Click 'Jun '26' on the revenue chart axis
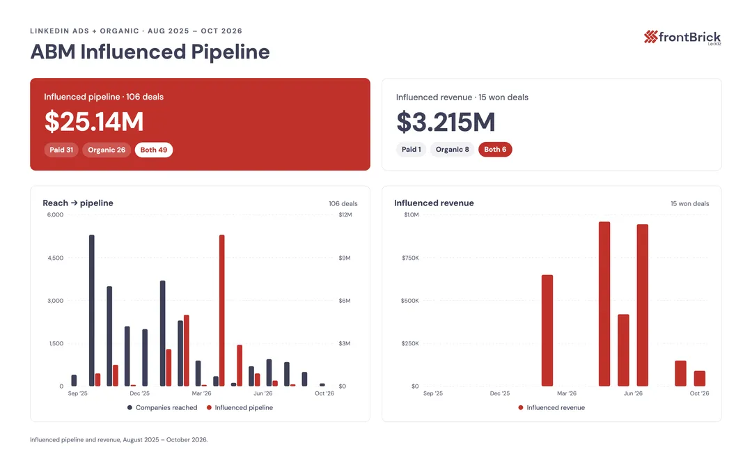Viewport: 752px width, 470px height. 633,393
